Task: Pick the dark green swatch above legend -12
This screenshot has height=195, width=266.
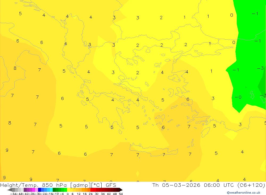Action: point(54,190)
